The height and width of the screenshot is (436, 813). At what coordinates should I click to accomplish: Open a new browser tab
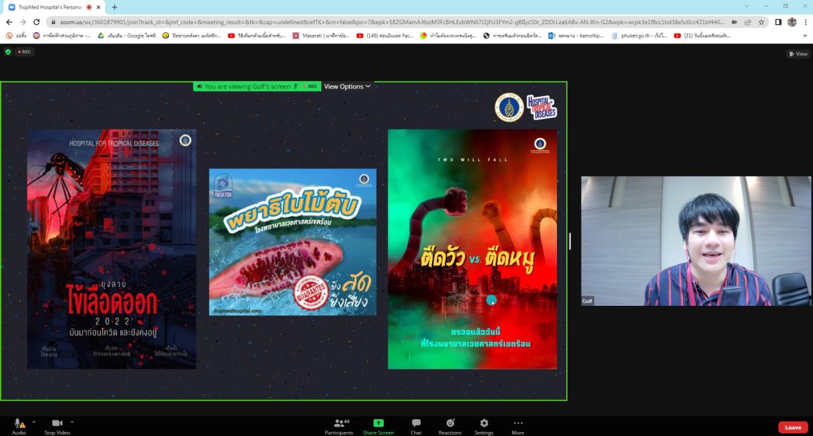114,7
